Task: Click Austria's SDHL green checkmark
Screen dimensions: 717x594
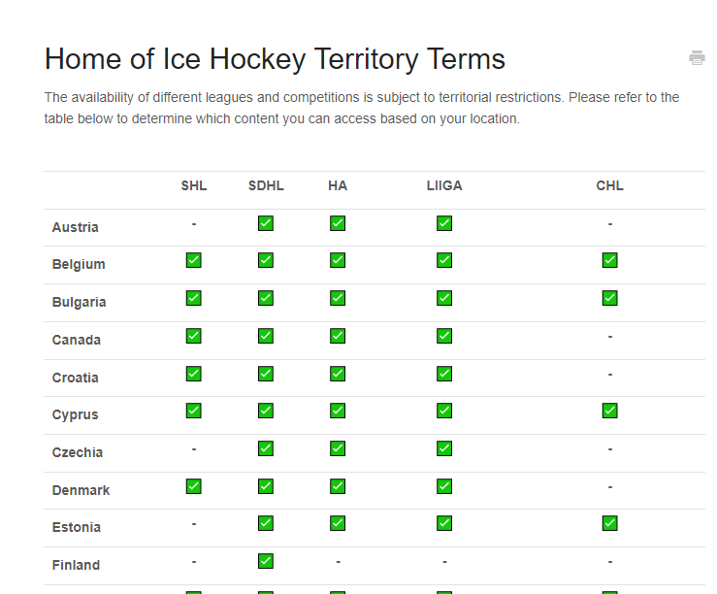Action: click(x=266, y=223)
